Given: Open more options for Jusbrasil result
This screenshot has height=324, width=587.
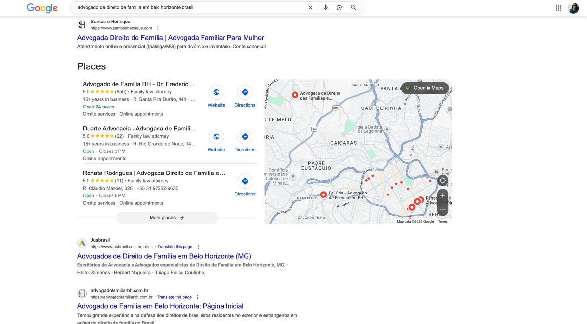Looking at the screenshot, I should click(198, 247).
